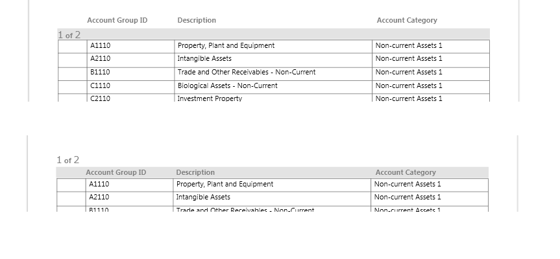Click empty first cell of the C1110 row
This screenshot has height=259, width=560.
pyautogui.click(x=72, y=85)
